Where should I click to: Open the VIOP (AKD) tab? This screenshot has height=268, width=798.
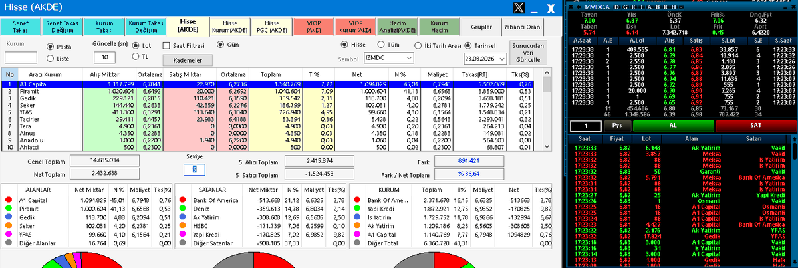tap(313, 26)
